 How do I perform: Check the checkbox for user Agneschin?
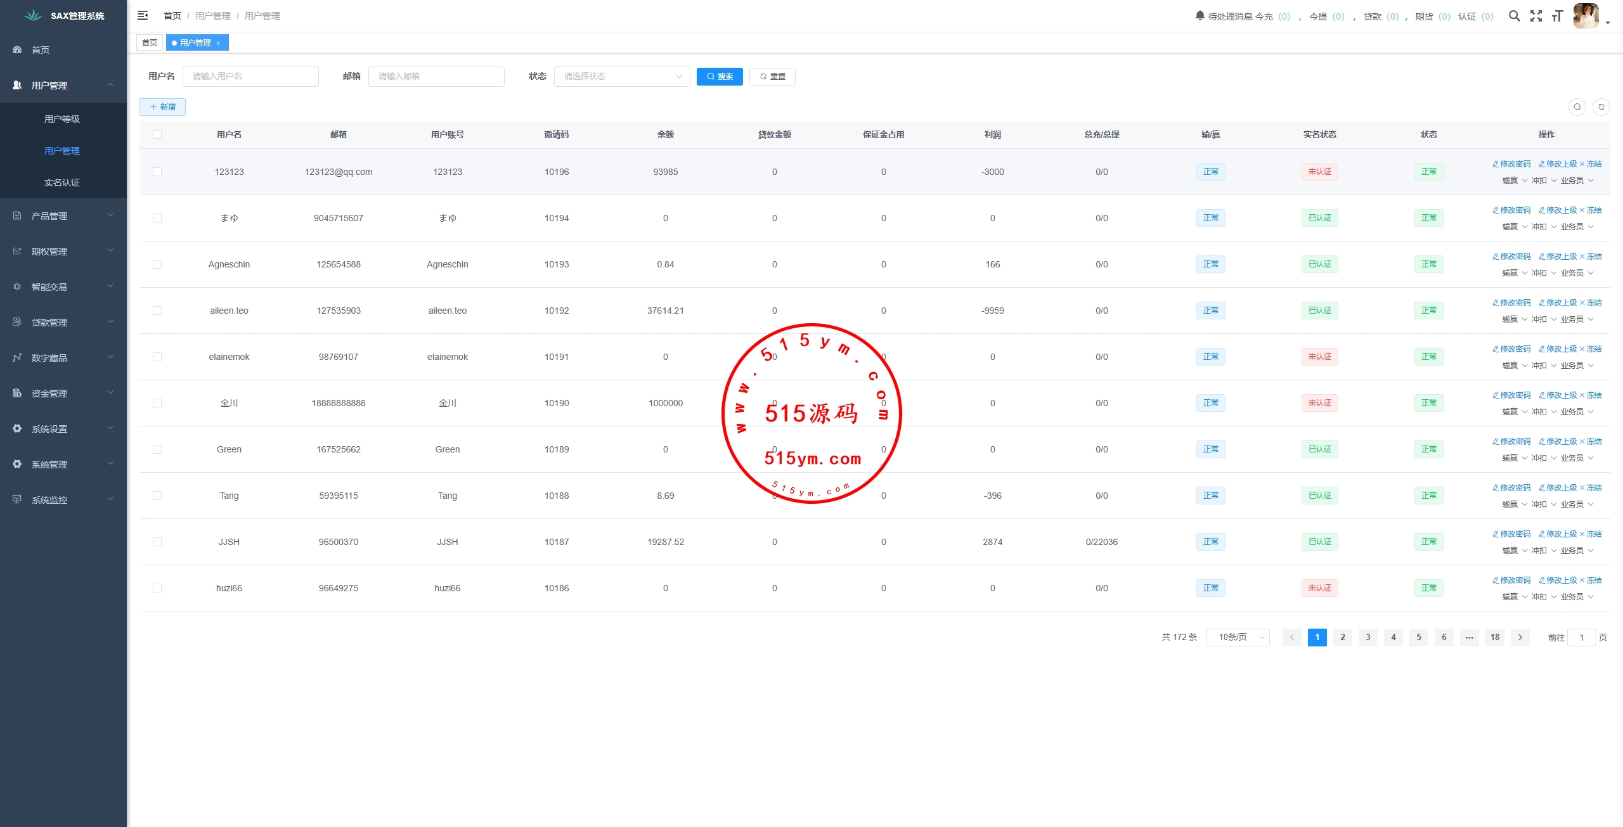(157, 264)
